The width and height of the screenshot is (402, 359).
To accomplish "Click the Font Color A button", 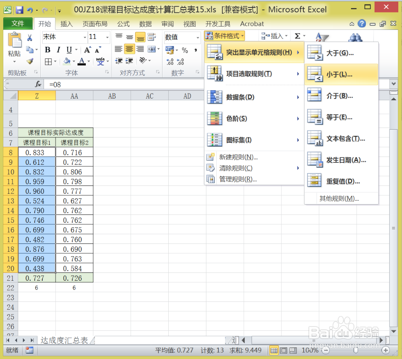I will tap(82, 61).
